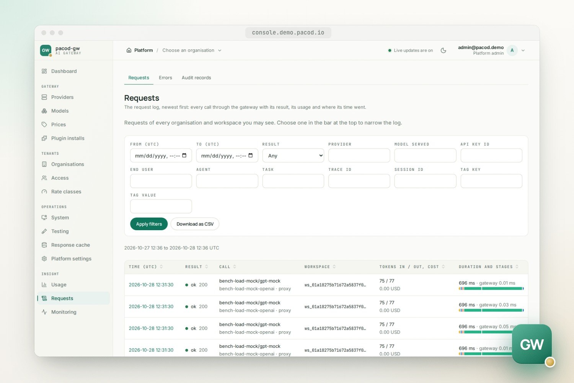Screen dimensions: 574x383
Task: Open the Result Any dropdown
Action: 293,155
